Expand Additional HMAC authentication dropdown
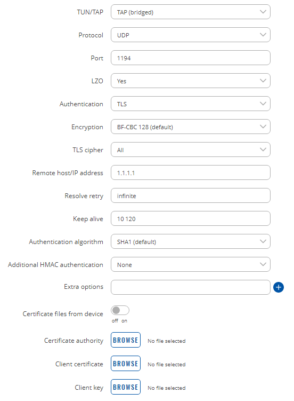The image size is (294, 401). click(x=191, y=264)
